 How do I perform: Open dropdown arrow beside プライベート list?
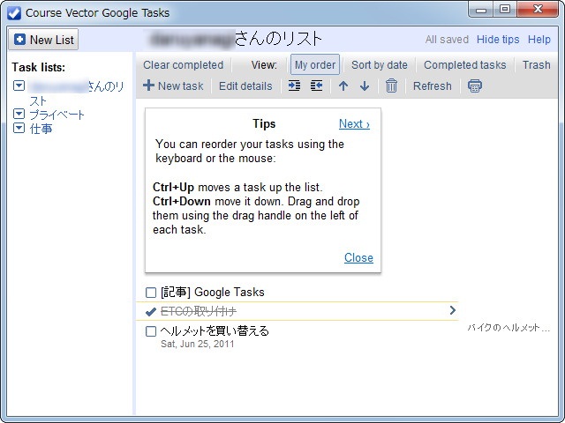[19, 114]
